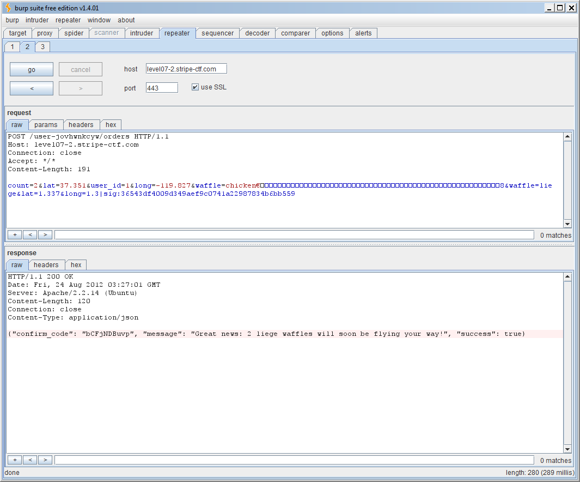This screenshot has width=580, height=482.
Task: Close the Burp Suite window
Action: click(571, 8)
